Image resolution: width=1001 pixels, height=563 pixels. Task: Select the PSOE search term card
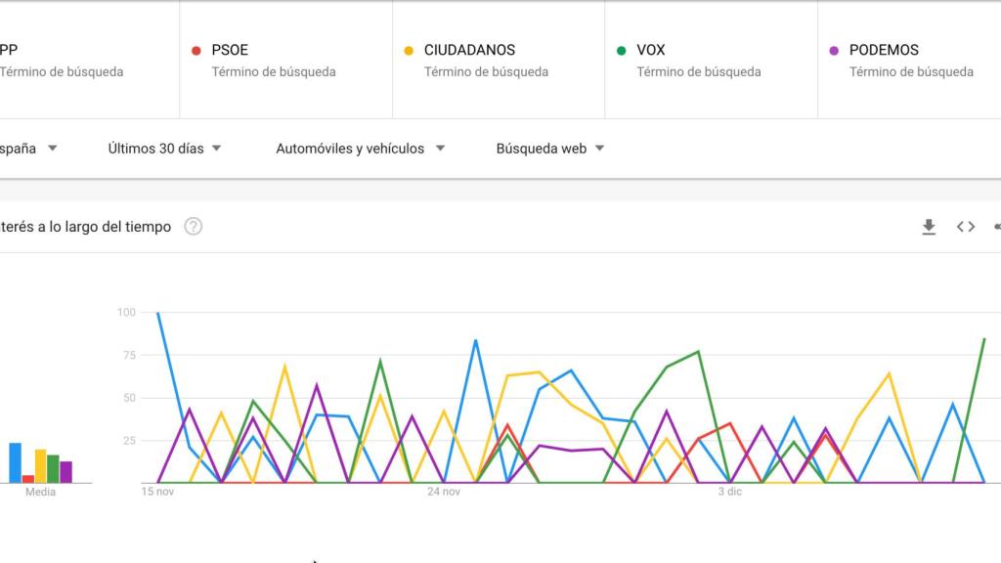[x=283, y=59]
